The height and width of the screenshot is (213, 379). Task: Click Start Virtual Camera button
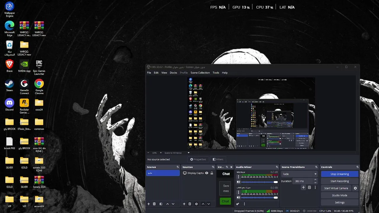click(x=336, y=188)
